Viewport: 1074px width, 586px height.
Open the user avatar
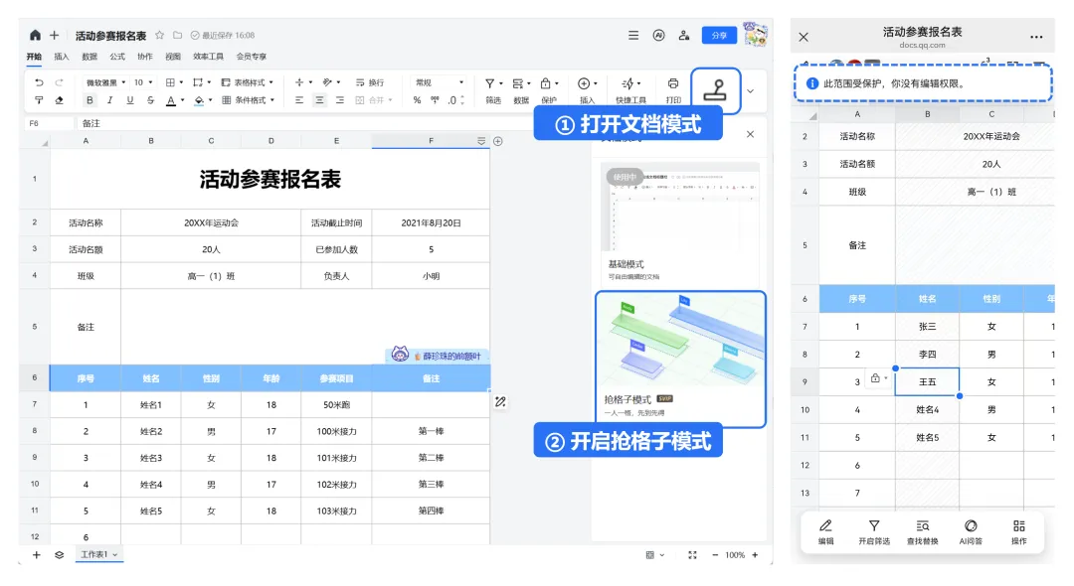coord(756,34)
